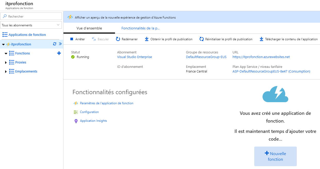Screen dimensions: 320x169
Task: Click the Configuration sliders icon
Action: [76, 112]
